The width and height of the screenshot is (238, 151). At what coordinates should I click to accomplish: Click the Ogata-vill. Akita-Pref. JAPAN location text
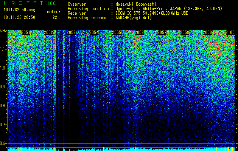169,9
